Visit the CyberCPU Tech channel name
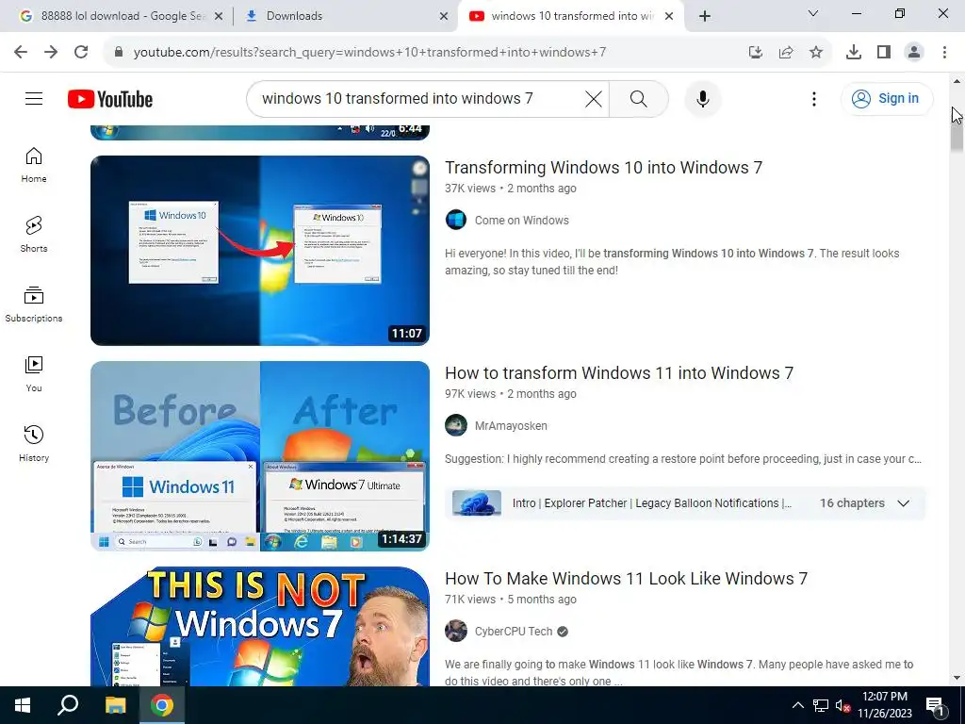Viewport: 965px width, 724px height. coord(514,632)
